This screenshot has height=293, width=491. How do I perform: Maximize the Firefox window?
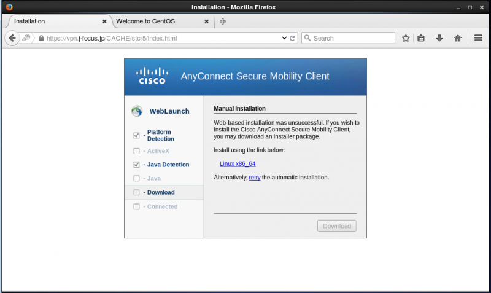coord(470,7)
